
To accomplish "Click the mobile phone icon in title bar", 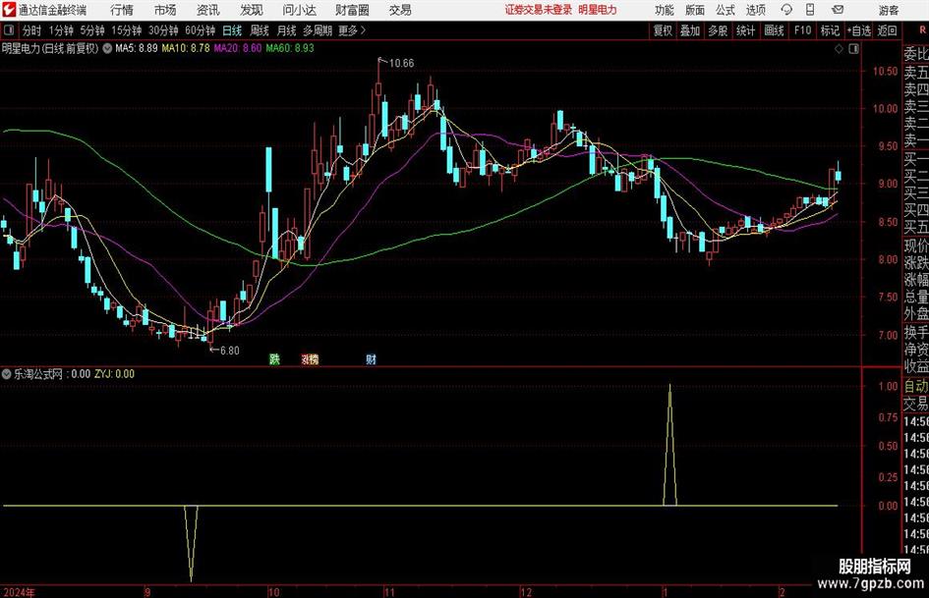I will pos(810,10).
